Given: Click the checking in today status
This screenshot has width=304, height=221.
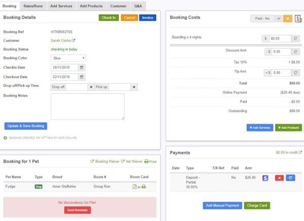Looking at the screenshot, I should (x=64, y=49).
